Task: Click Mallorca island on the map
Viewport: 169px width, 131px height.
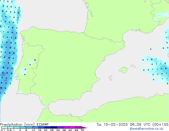Action: [x=123, y=70]
